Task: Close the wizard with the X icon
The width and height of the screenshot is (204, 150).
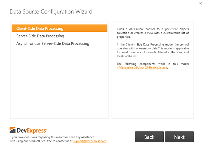Action: [x=200, y=3]
